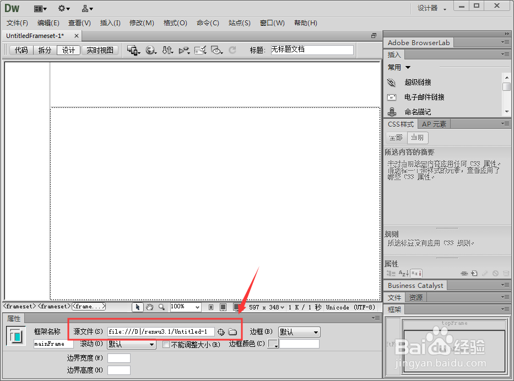Screen dimensions: 514x381
Task: Open the 597 x 348 window size dropdown
Action: 267,307
